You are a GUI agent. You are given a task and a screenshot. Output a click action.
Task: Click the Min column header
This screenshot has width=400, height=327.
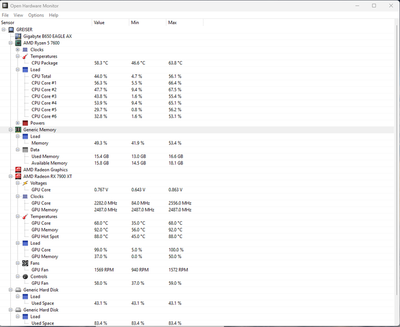pyautogui.click(x=147, y=22)
